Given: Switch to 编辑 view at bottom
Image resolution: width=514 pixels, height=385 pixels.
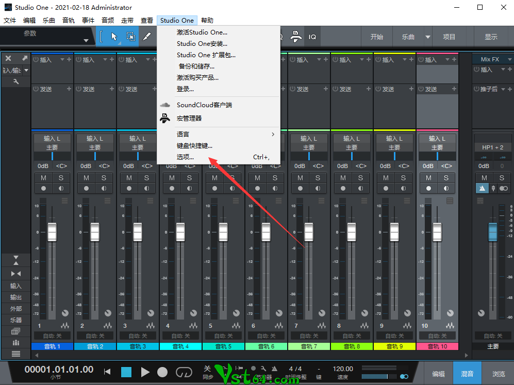Looking at the screenshot, I should 438,374.
